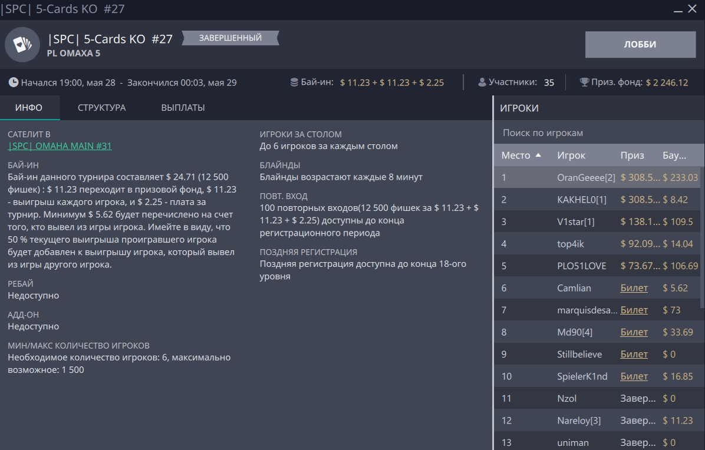Click the prize fund trophy icon

pos(584,82)
